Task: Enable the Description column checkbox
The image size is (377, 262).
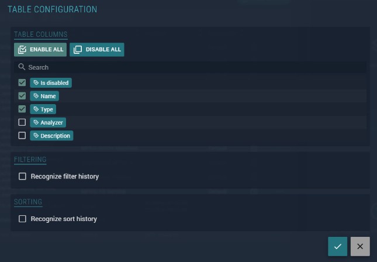Action: tap(22, 136)
